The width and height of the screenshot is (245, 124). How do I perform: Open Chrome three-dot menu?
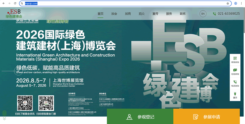pyautogui.click(x=242, y=3)
